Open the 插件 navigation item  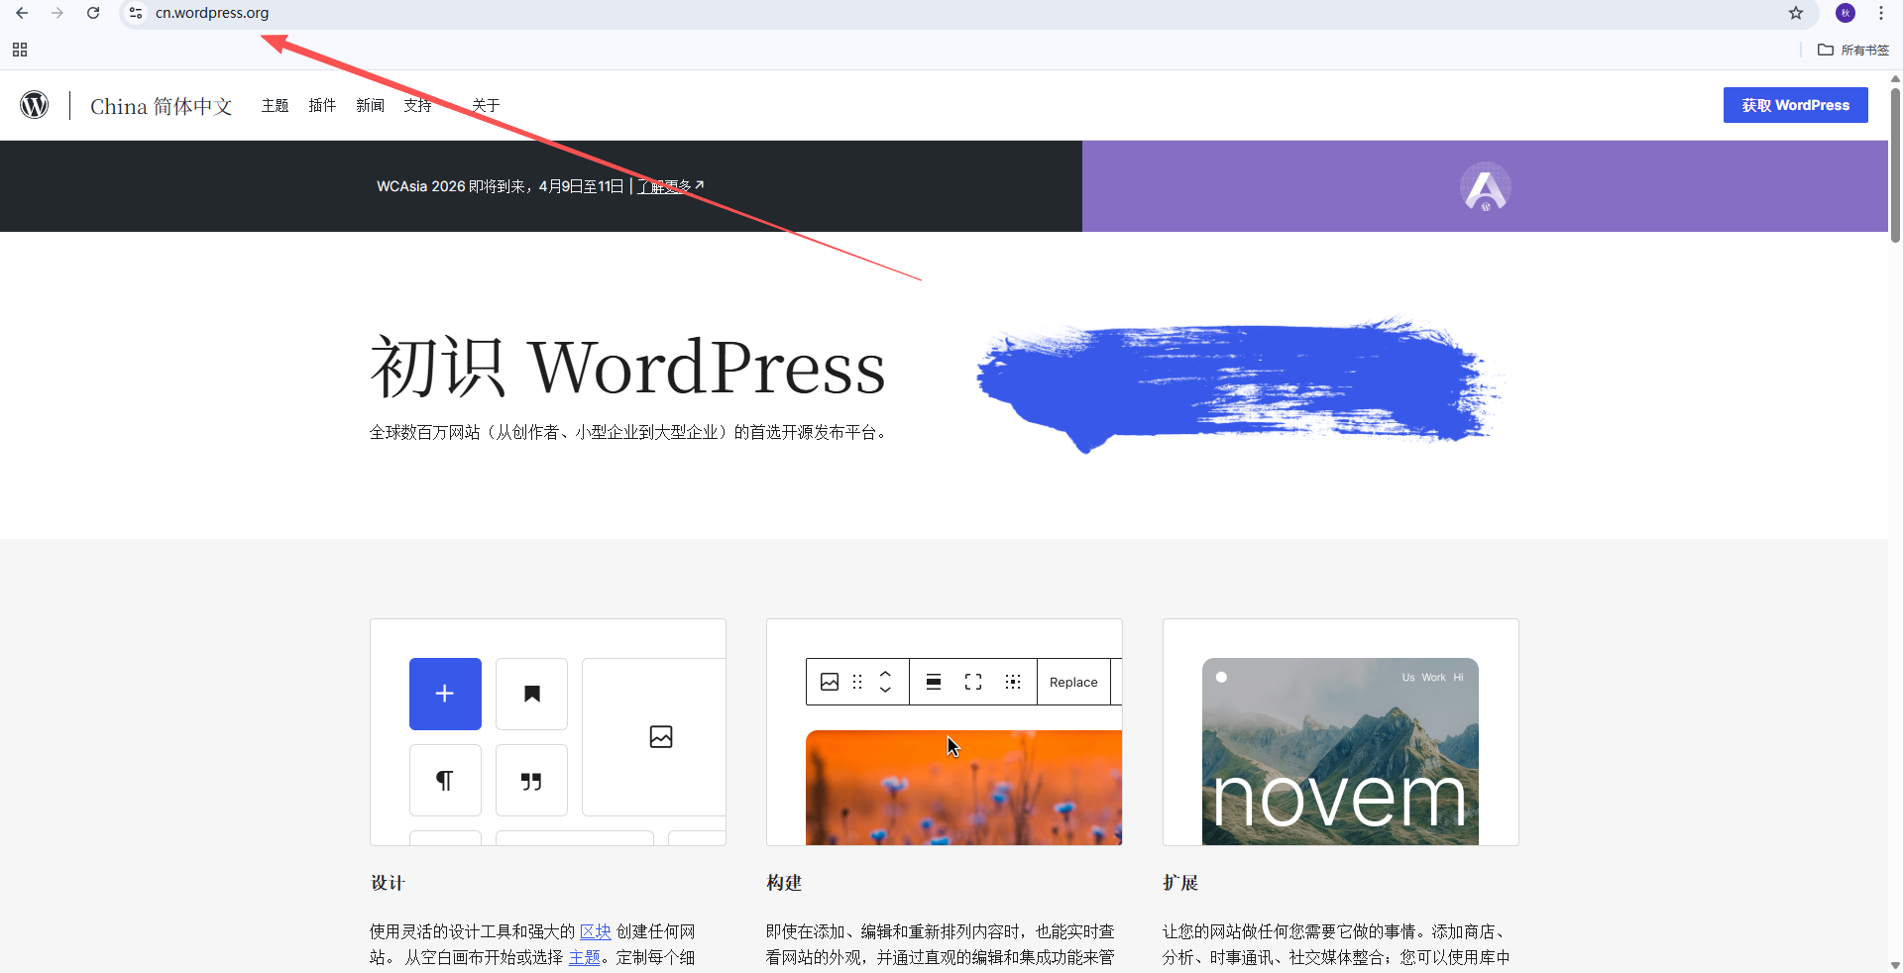tap(322, 105)
